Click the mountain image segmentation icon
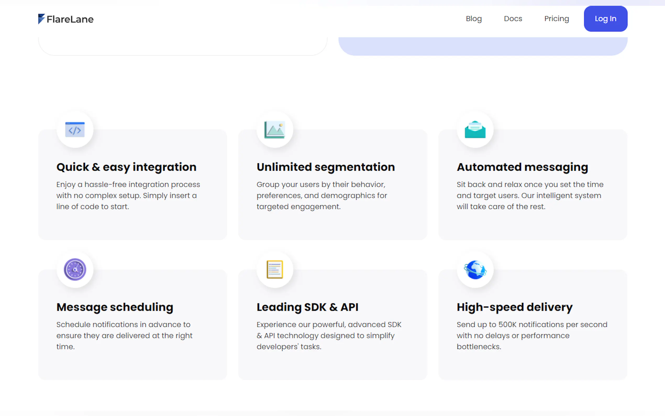 pyautogui.click(x=275, y=130)
